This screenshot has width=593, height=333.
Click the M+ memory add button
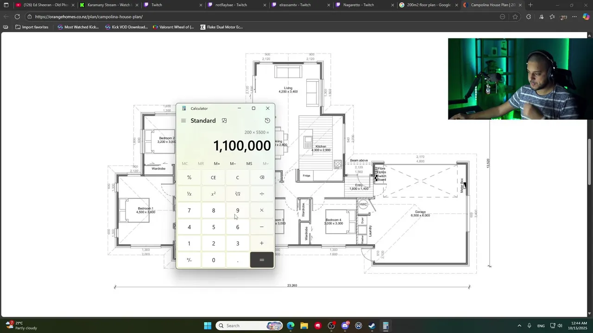(x=217, y=164)
